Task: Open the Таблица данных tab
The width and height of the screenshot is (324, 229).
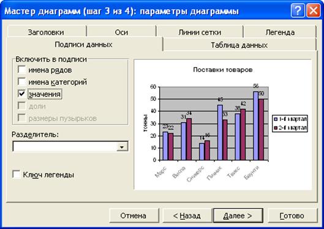Action: coord(239,45)
